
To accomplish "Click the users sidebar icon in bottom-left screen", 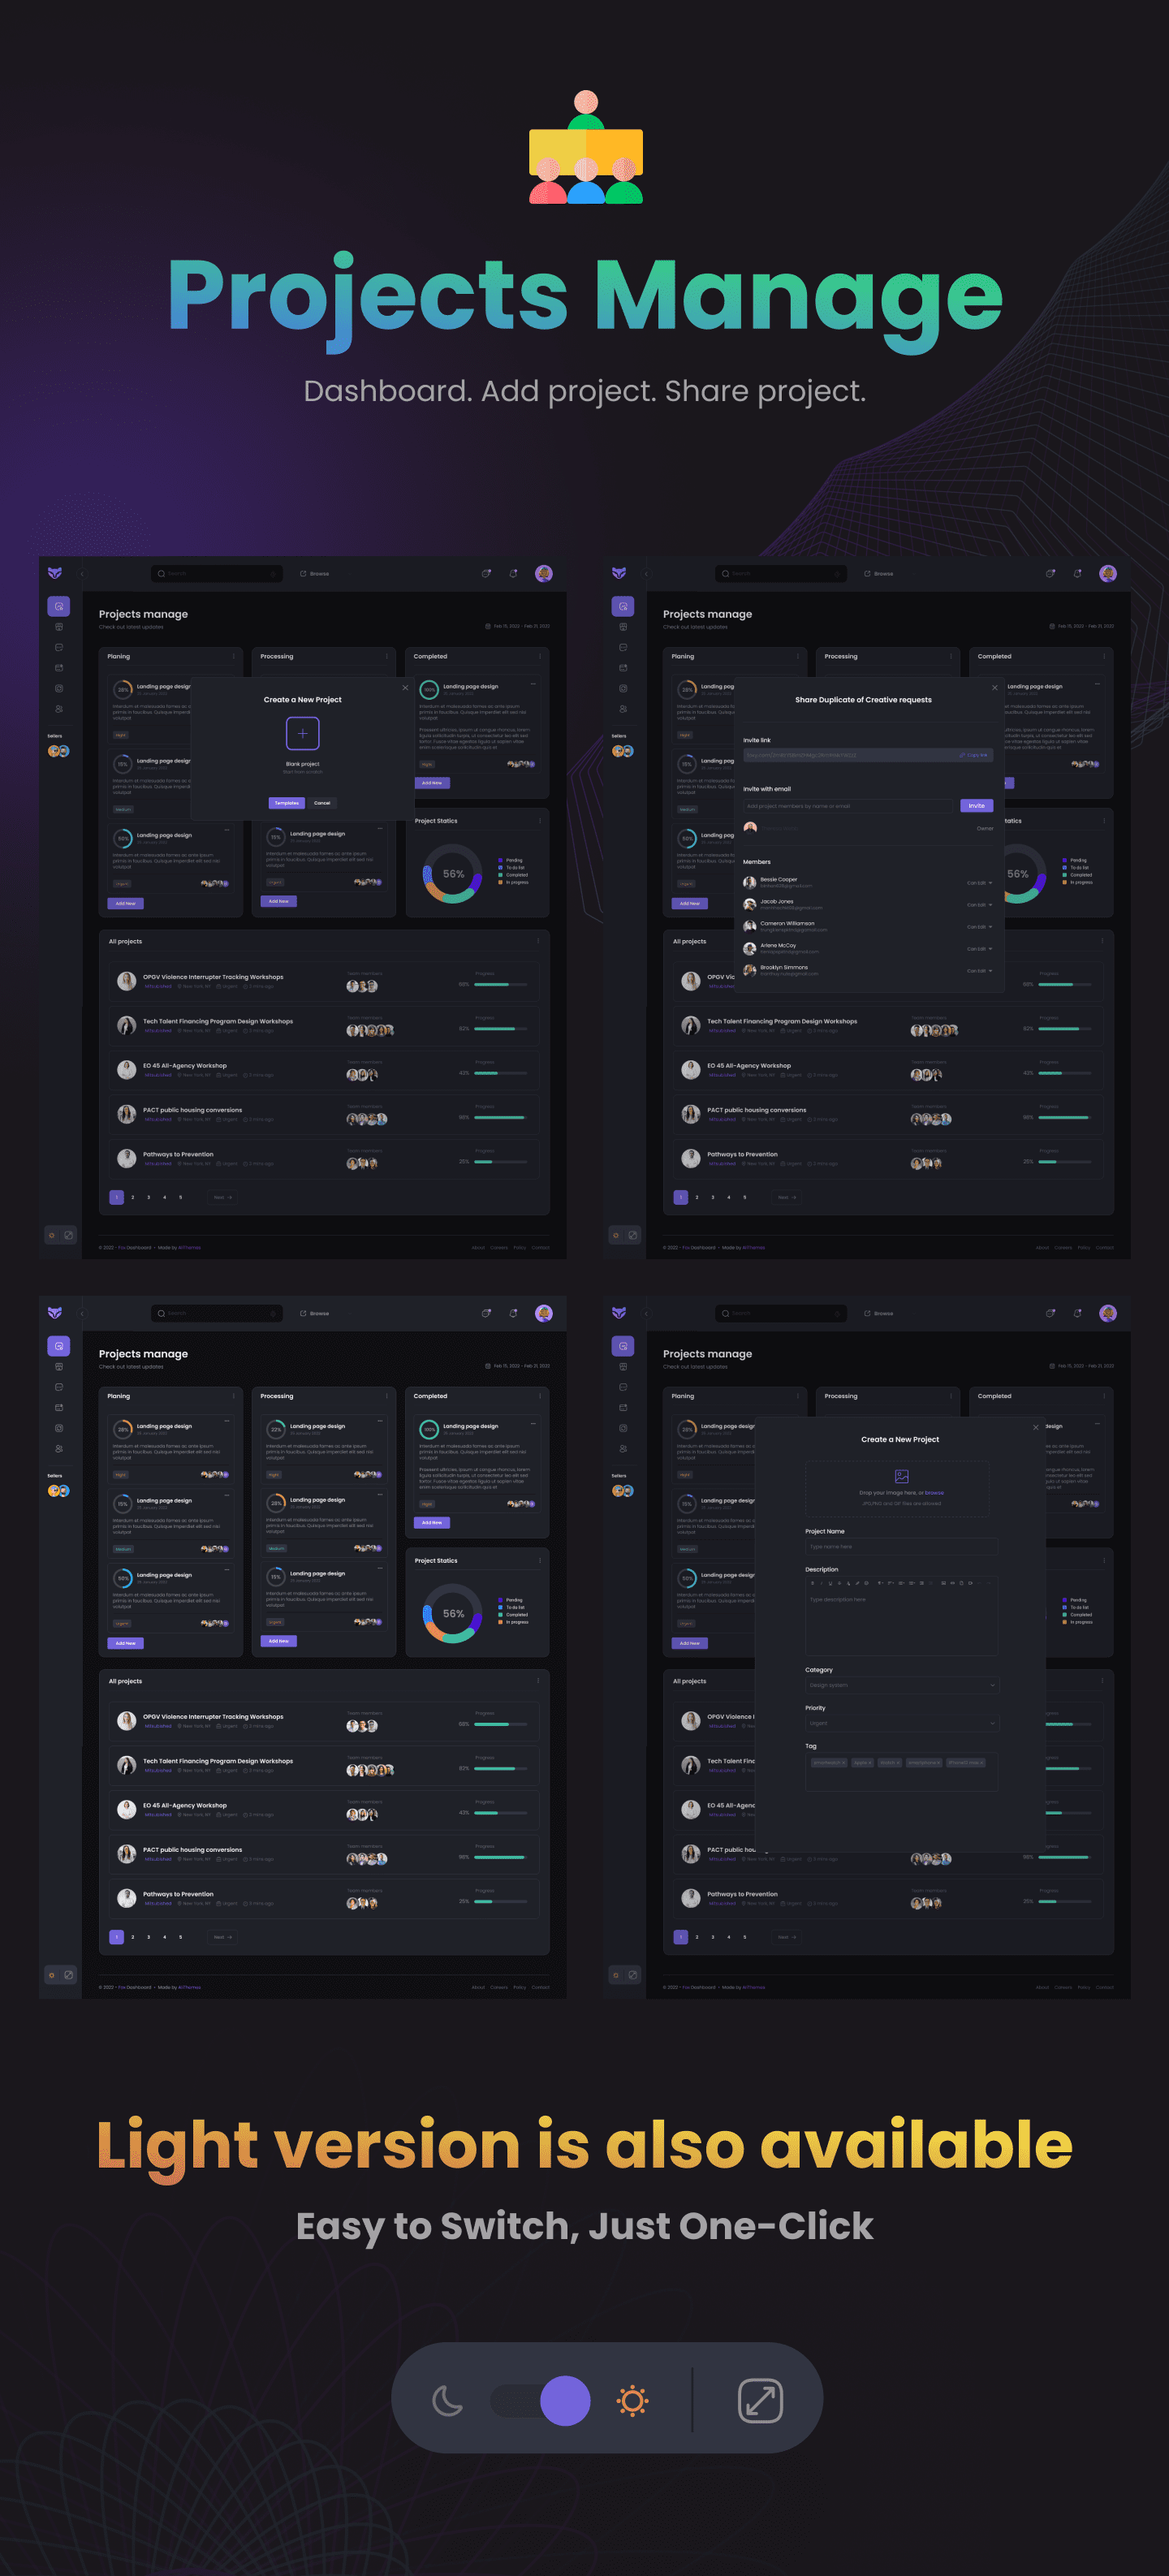I will (59, 1449).
